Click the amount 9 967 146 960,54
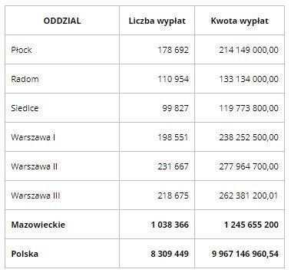The image size is (291, 276). tap(245, 254)
